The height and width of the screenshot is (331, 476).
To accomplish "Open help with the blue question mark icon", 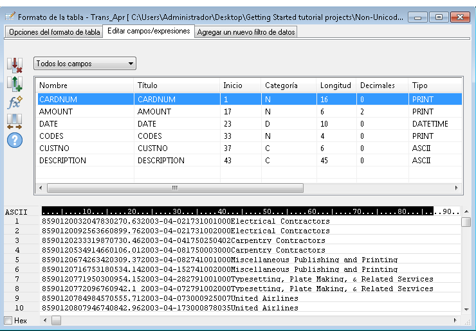I will 14,139.
